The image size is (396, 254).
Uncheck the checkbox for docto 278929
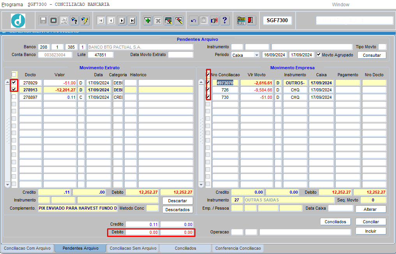(x=14, y=82)
